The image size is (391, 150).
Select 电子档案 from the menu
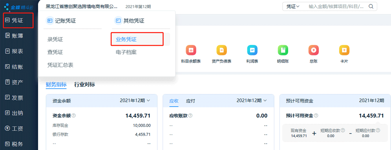pos(126,52)
